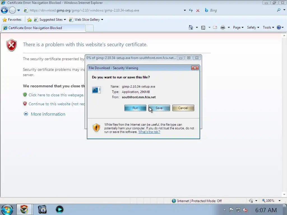Click the yellow warning shield icon

point(96,128)
